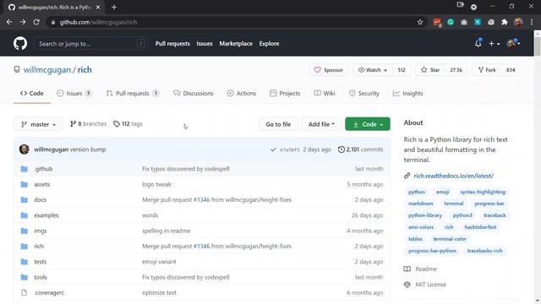Open the Issues tab
541x304 pixels.
[x=74, y=94]
